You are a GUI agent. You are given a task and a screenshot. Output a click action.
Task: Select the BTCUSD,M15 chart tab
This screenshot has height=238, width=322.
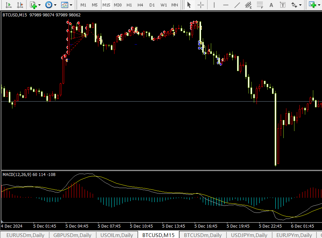pyautogui.click(x=158, y=235)
